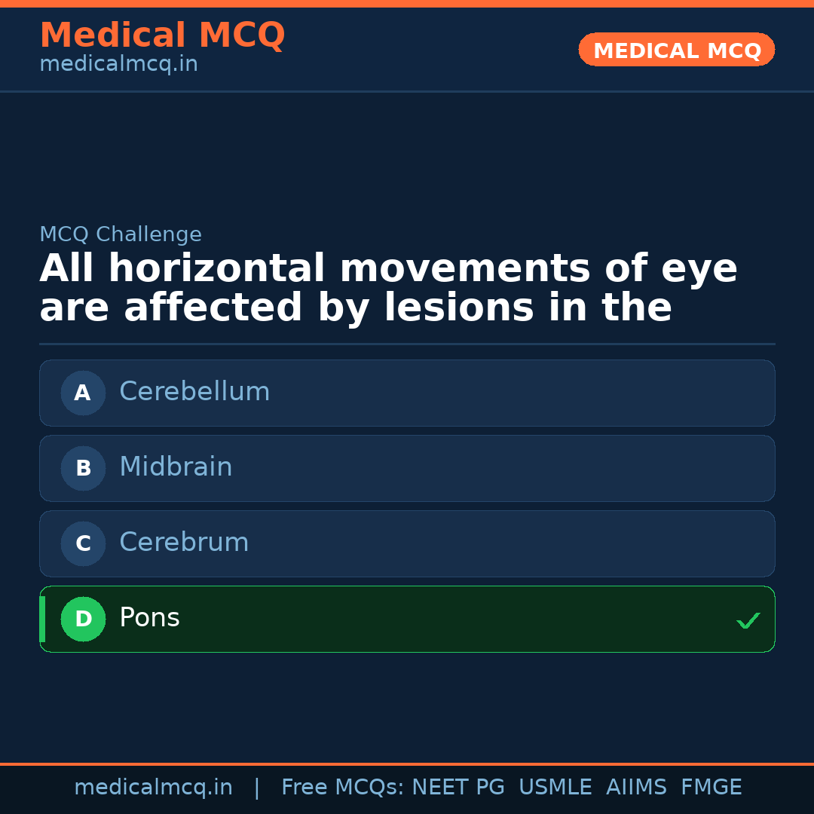Click the green D badge icon
Screen dimensions: 814x814
(83, 619)
